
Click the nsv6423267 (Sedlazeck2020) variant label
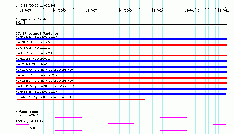pos(36,37)
